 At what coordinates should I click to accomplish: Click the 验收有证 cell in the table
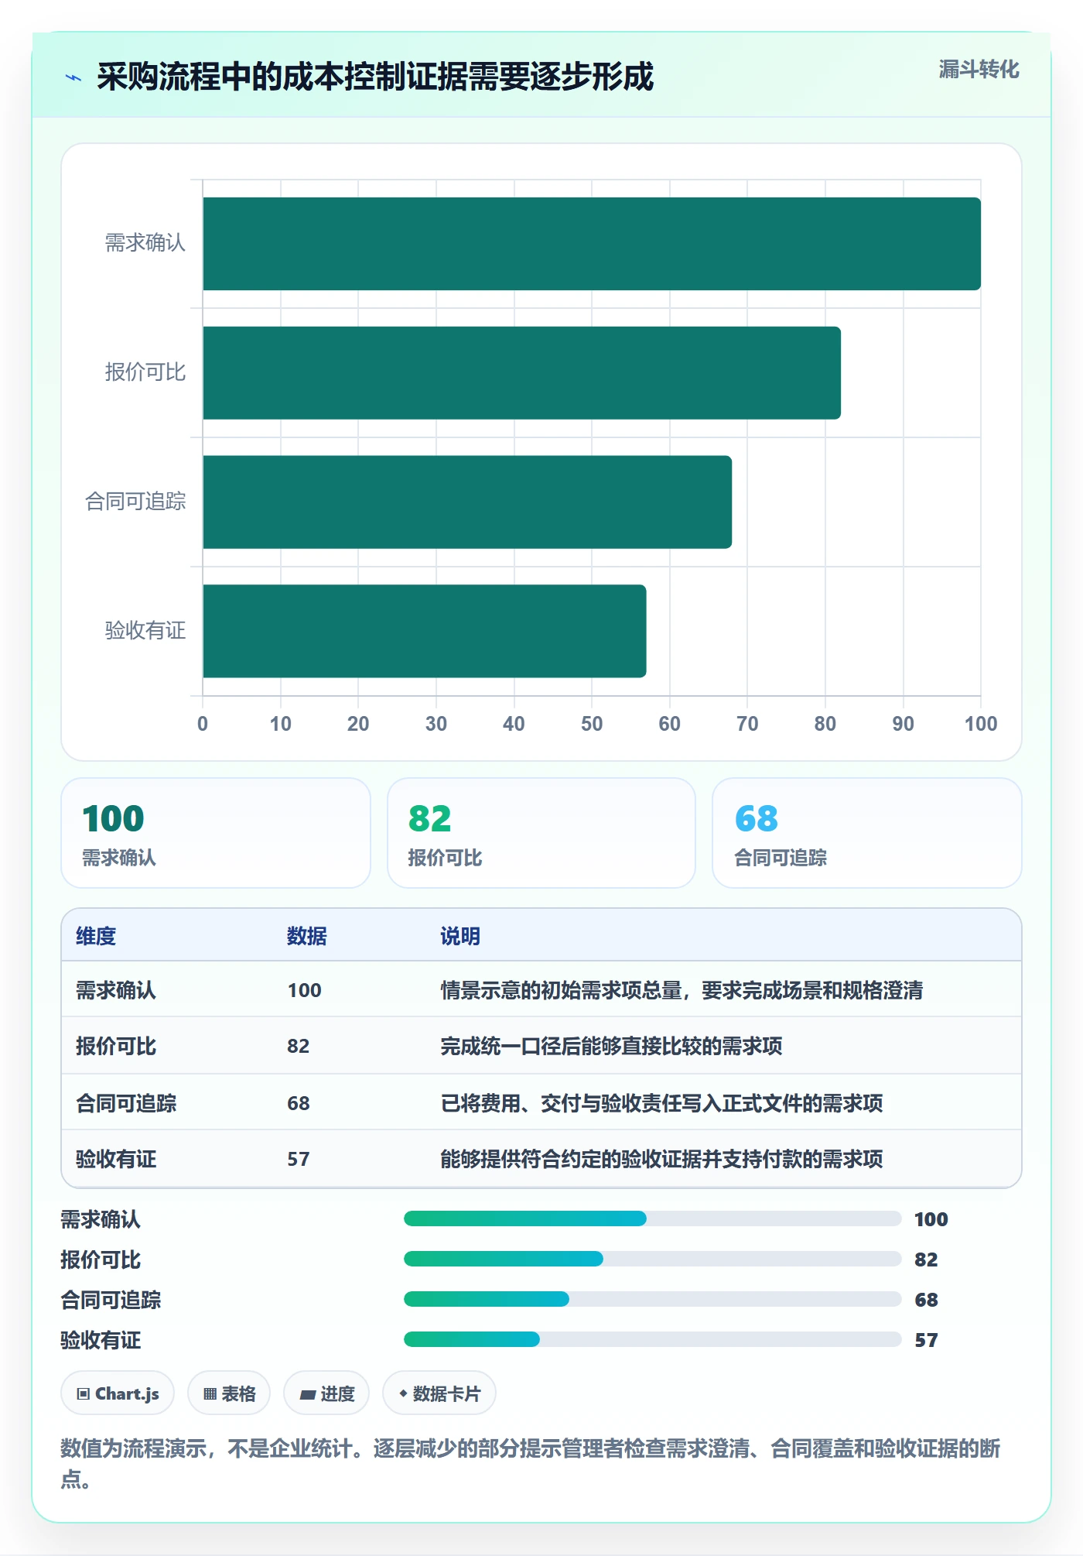pos(116,1159)
